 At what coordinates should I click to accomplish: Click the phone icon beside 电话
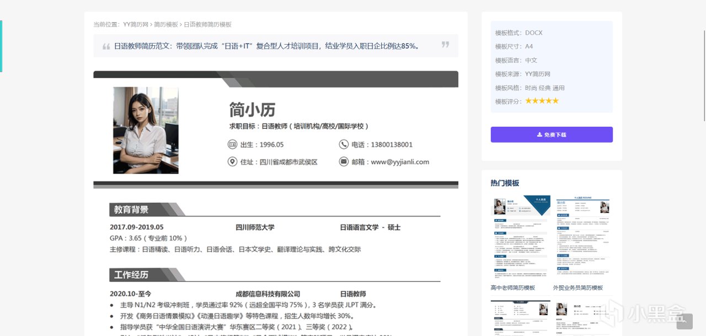(344, 144)
